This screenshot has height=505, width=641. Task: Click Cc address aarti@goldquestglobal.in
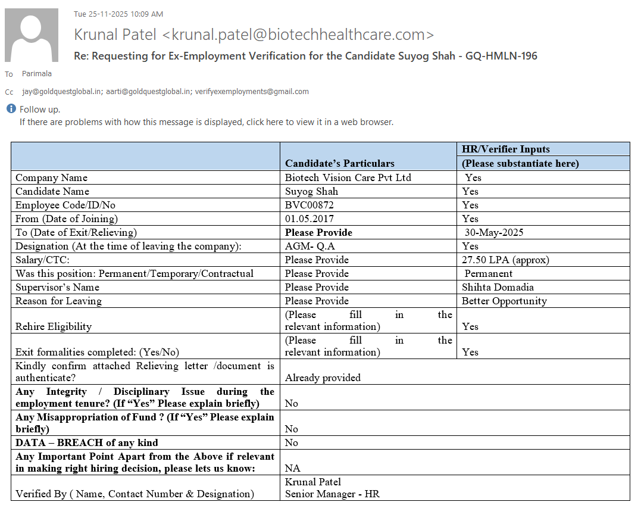coord(148,92)
